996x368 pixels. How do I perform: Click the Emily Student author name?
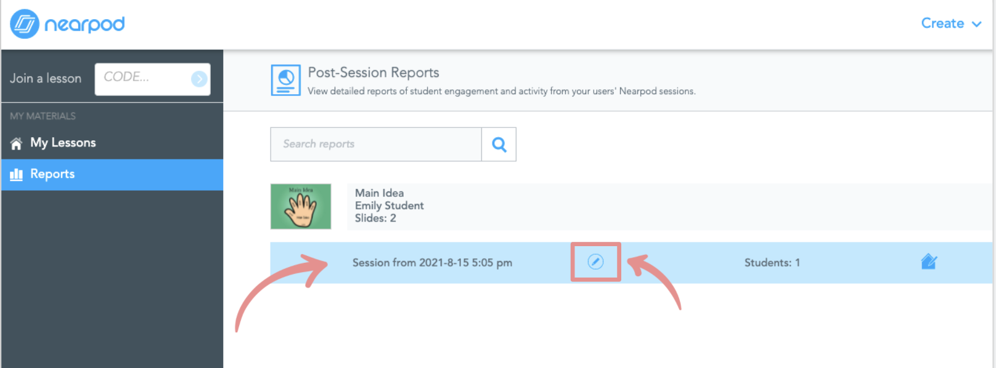click(389, 206)
